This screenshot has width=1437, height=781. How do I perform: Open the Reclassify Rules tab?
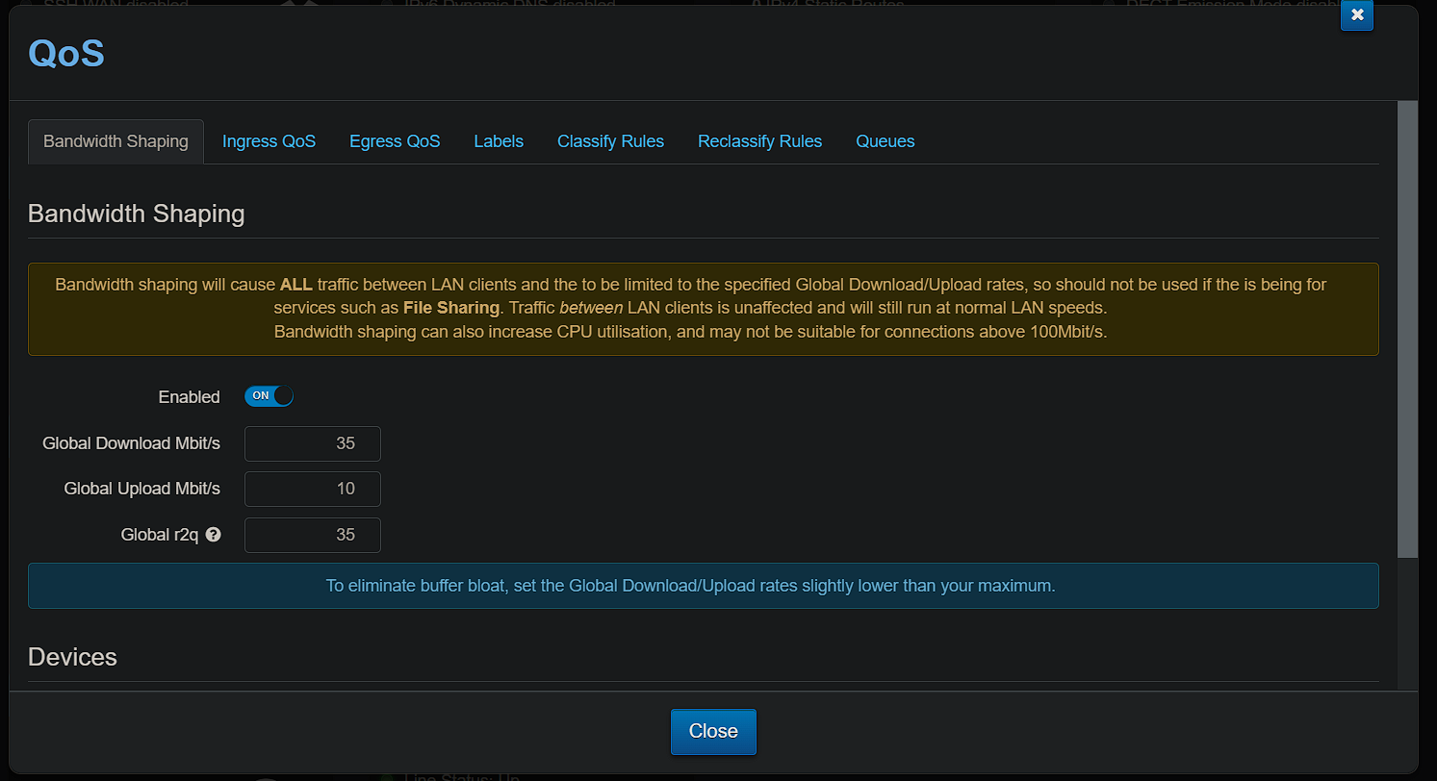759,140
